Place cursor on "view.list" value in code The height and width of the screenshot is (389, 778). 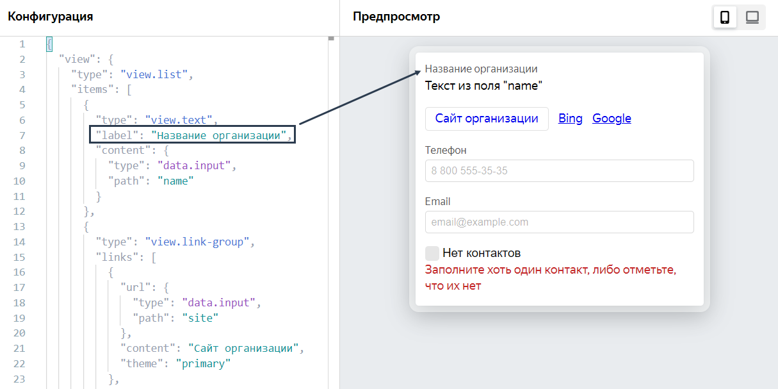click(157, 74)
